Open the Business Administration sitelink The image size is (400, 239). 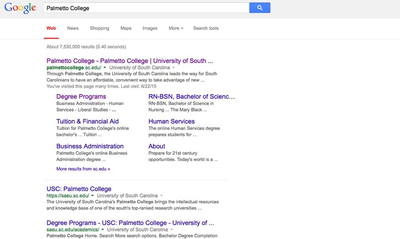pos(90,146)
